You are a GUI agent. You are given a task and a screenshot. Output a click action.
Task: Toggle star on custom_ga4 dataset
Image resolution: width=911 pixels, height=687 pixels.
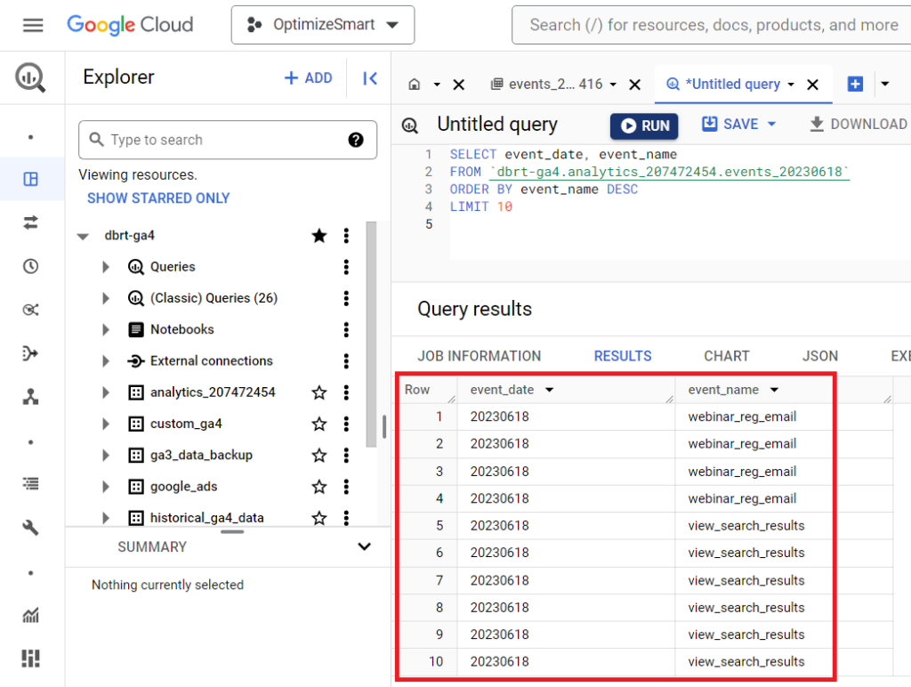coord(319,424)
